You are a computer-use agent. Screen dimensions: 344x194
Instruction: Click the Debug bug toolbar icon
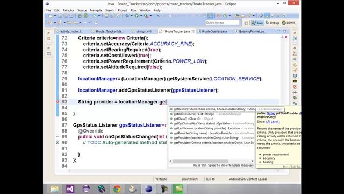[127, 16]
